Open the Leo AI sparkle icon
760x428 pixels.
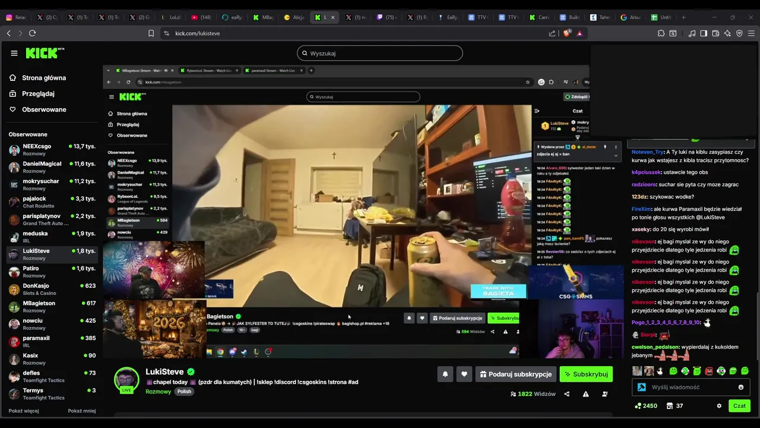click(727, 33)
